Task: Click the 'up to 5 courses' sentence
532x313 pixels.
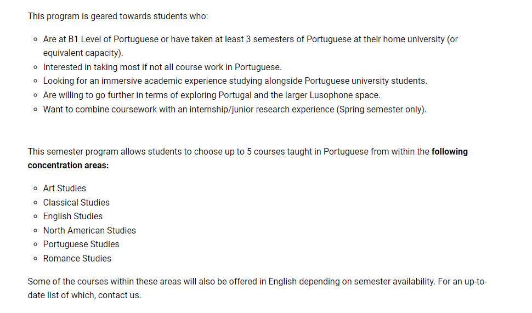Action: 248,158
